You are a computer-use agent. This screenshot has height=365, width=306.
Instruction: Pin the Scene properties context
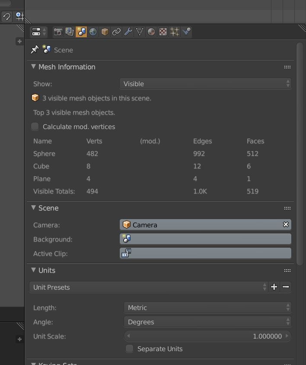[35, 50]
